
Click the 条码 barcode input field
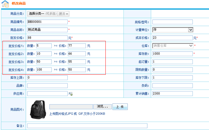[172, 86]
